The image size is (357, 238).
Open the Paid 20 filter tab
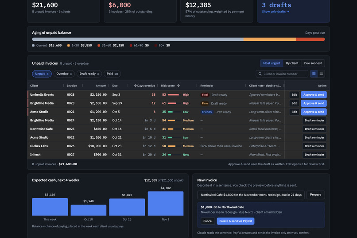click(x=112, y=74)
